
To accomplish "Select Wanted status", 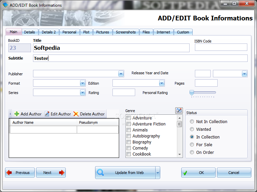I will pos(192,129).
